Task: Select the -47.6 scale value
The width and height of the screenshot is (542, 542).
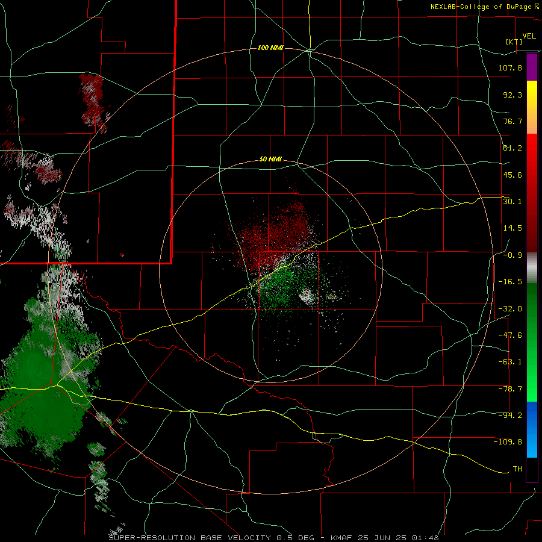Action: point(510,335)
